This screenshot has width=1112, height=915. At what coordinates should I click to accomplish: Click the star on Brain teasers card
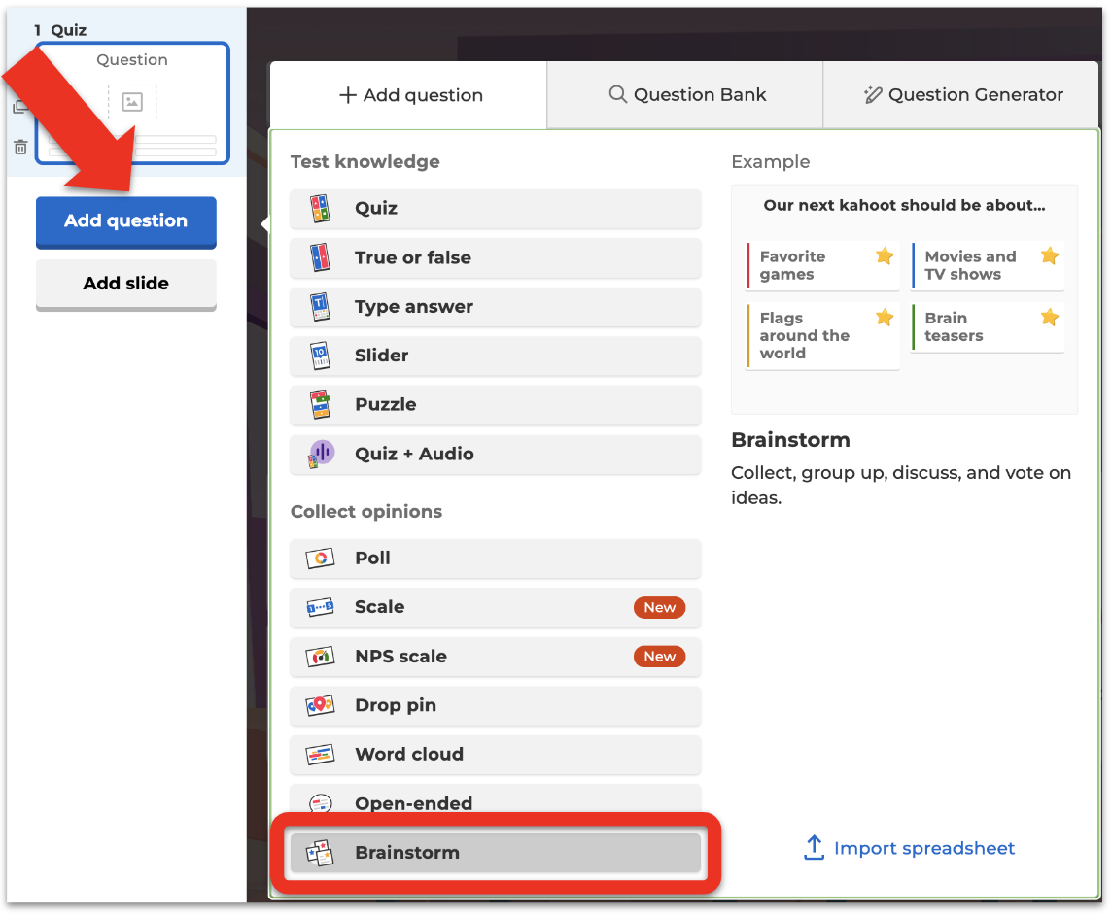1050,317
